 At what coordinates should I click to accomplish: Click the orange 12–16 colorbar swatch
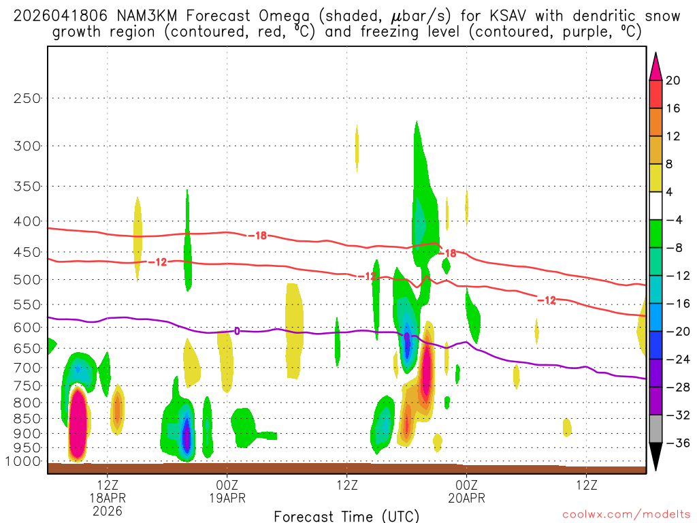point(655,122)
